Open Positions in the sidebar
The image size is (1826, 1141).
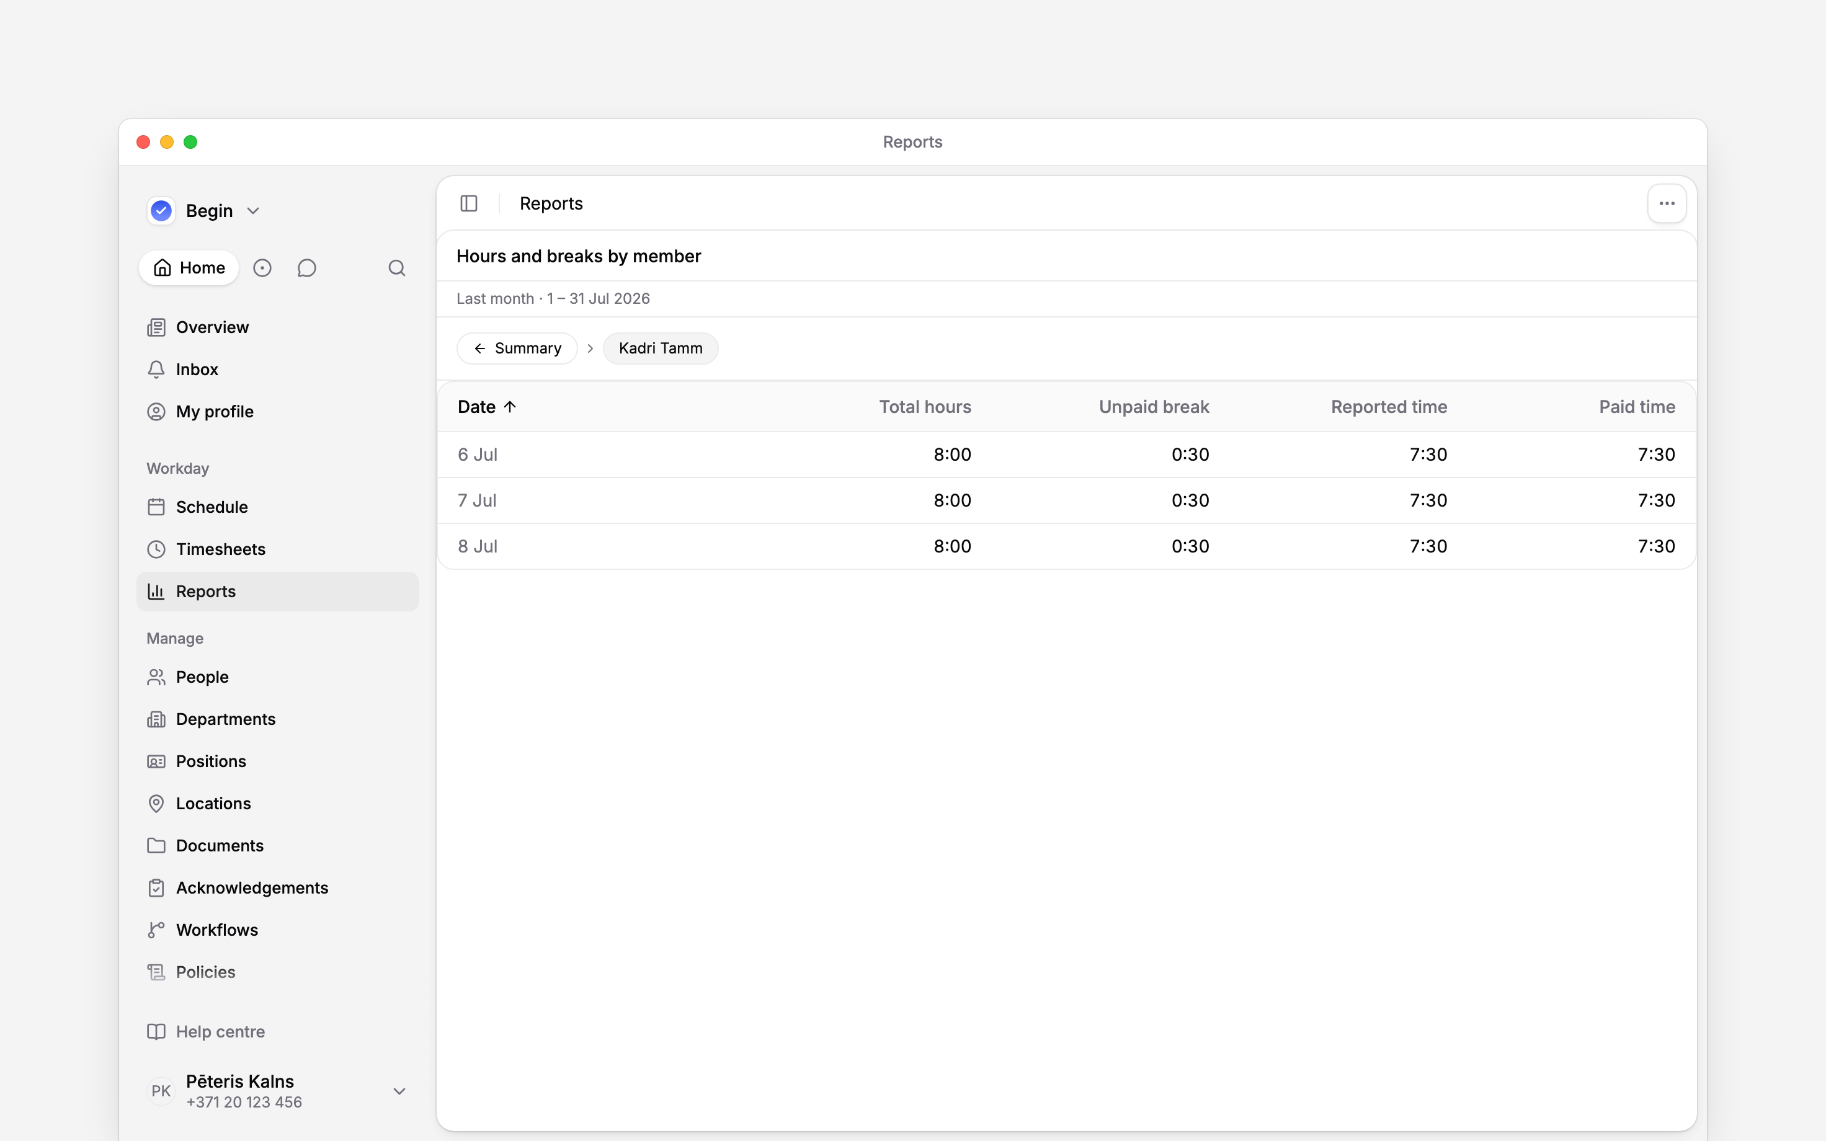click(278, 761)
